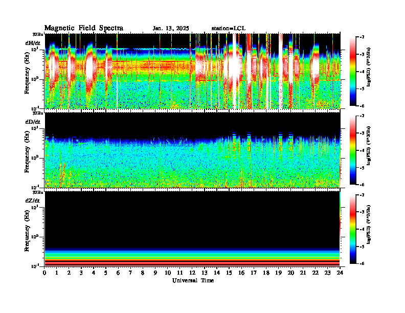Click the "4" hour tick label

click(94, 273)
